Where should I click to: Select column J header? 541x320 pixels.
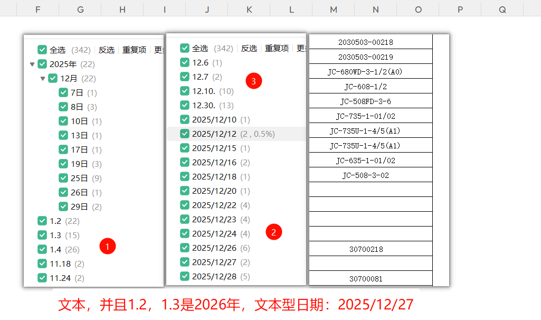tap(207, 10)
